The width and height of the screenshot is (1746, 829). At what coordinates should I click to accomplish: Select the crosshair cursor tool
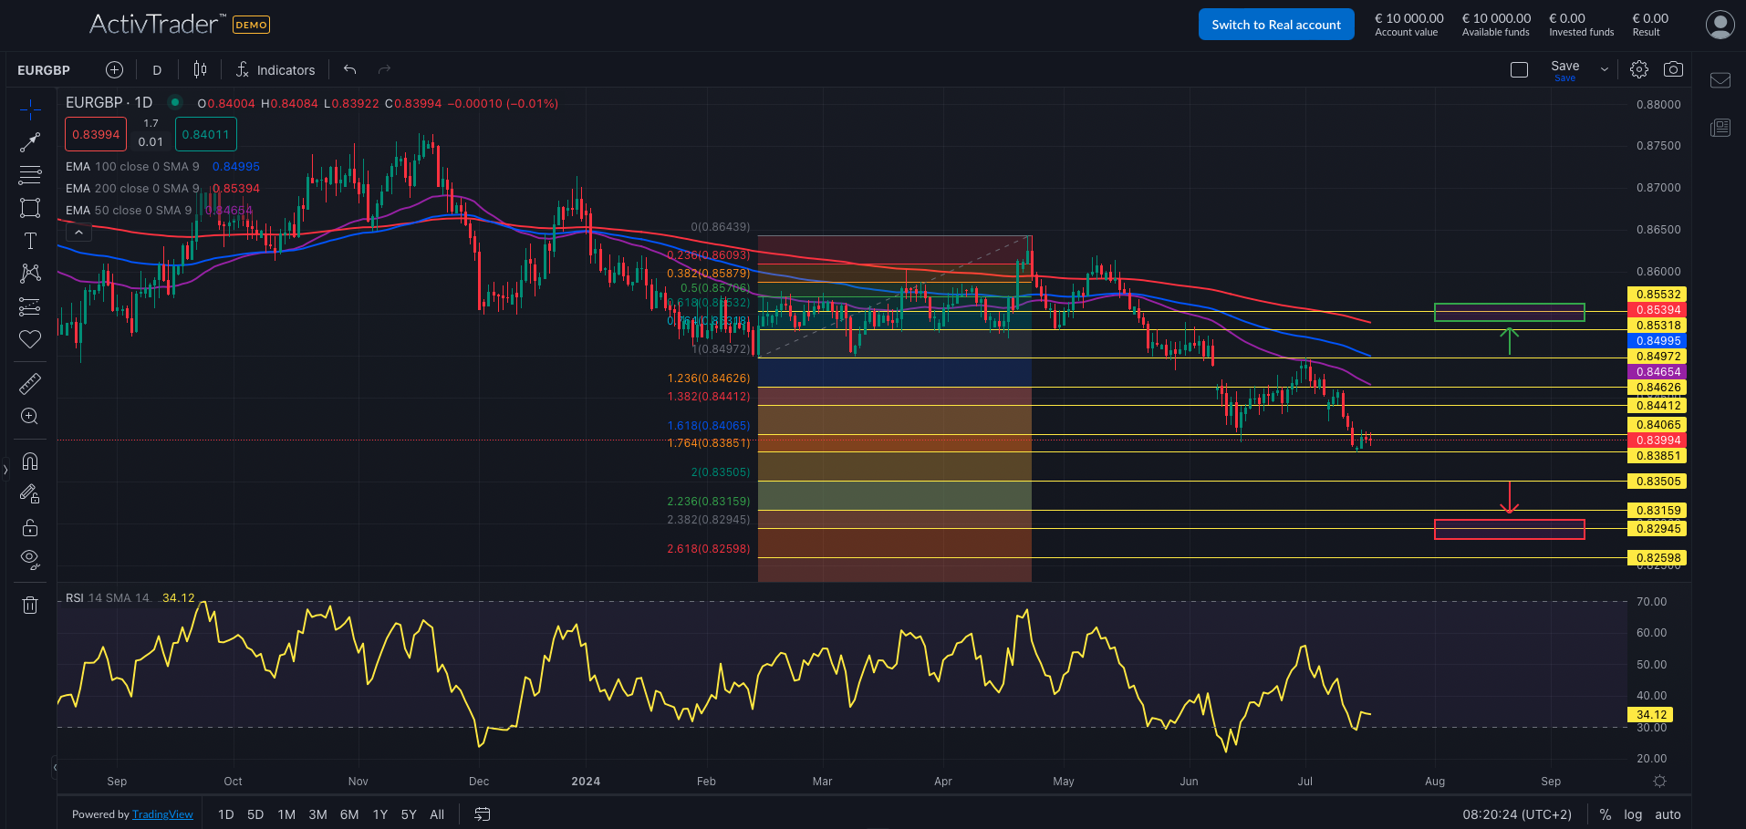(x=30, y=109)
